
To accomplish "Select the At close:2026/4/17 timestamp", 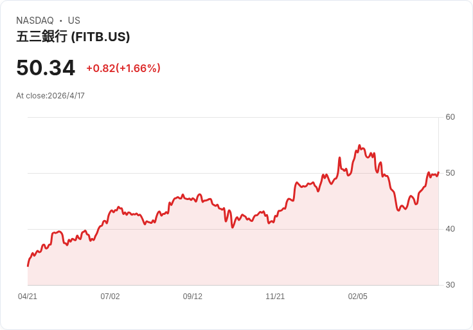I will 50,96.
